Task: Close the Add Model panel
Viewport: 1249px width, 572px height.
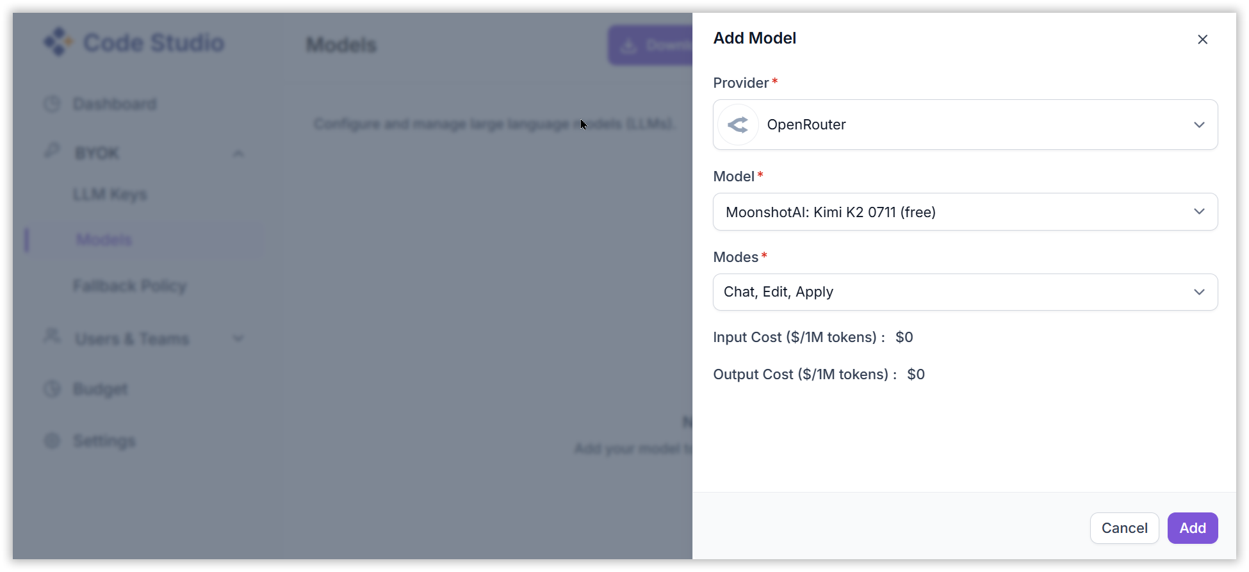Action: (x=1202, y=40)
